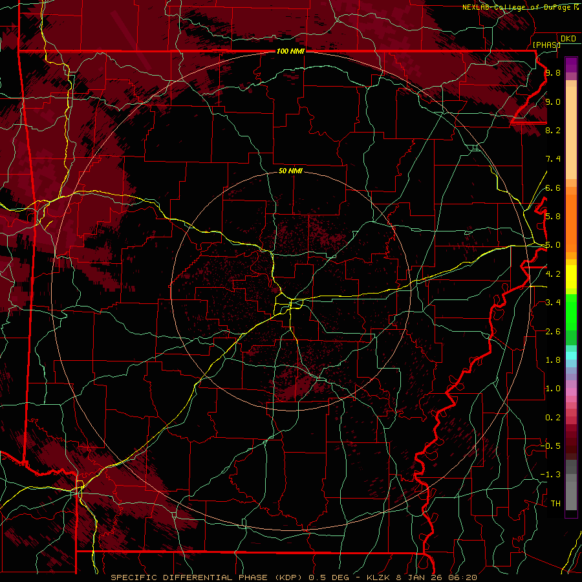Click the 4.2 scale value
This screenshot has height=582, width=582.
click(x=553, y=274)
